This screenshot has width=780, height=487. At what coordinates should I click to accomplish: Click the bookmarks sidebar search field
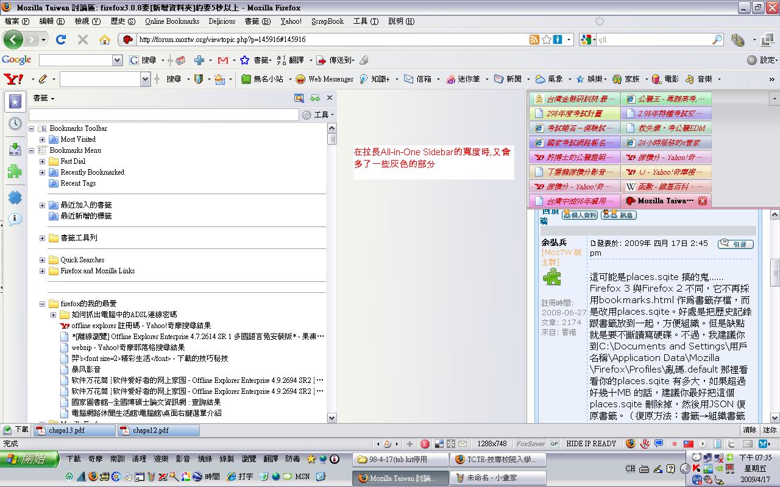(163, 114)
